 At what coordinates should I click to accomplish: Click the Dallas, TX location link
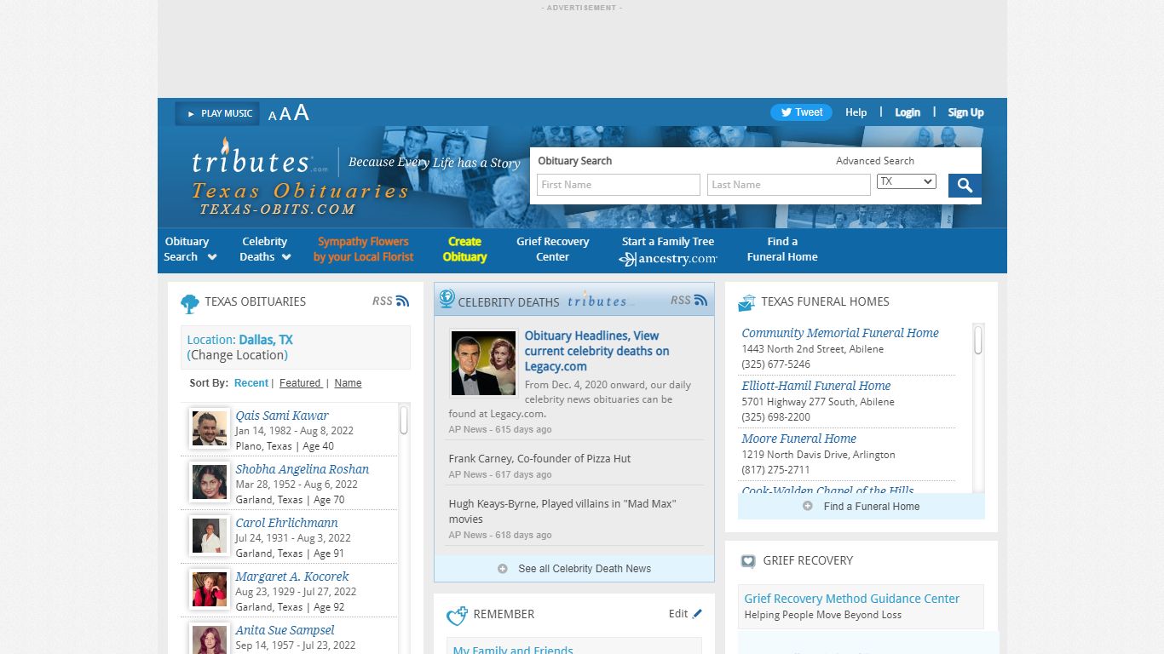(x=266, y=340)
